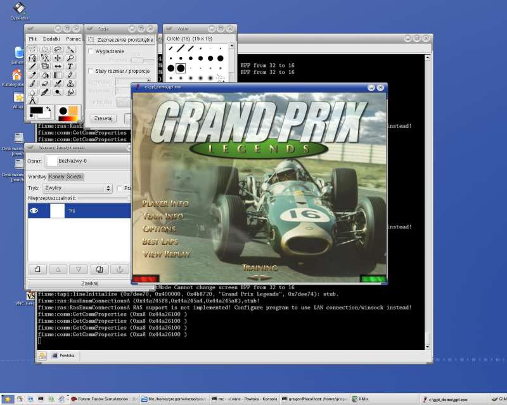This screenshot has height=405, width=507.
Task: Open KMix in the taskbar
Action: pos(383,399)
